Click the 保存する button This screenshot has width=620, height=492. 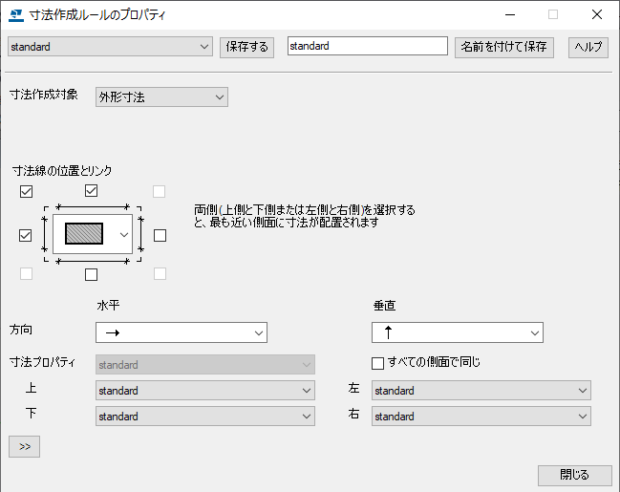246,47
